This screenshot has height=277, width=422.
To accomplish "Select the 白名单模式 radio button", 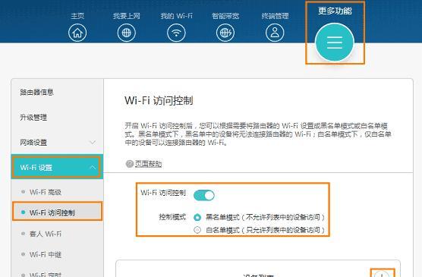I will pos(197,230).
